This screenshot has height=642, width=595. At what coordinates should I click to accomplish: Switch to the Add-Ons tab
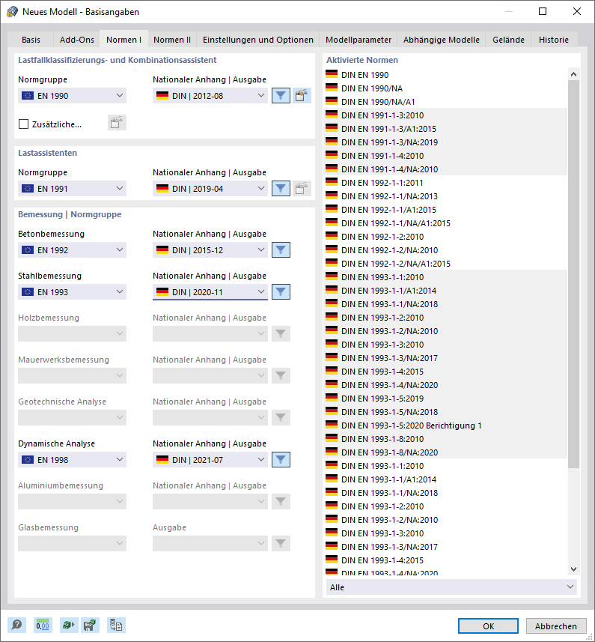click(77, 40)
